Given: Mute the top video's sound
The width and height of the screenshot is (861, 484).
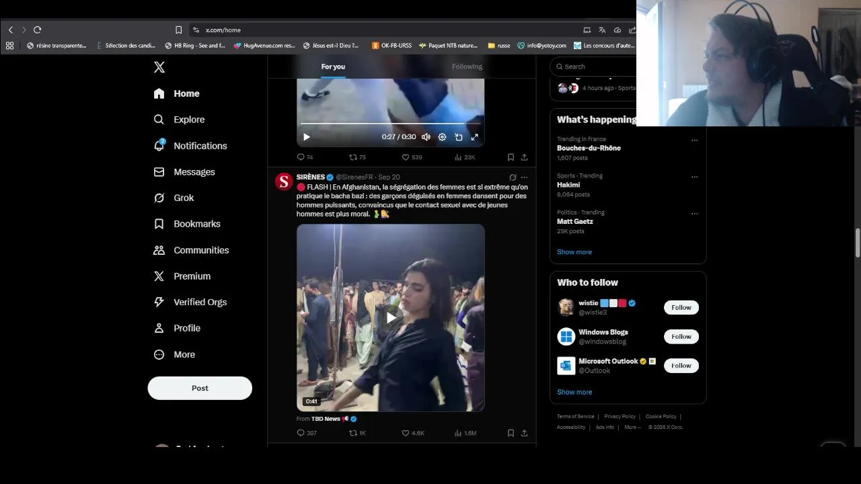Looking at the screenshot, I should point(426,137).
